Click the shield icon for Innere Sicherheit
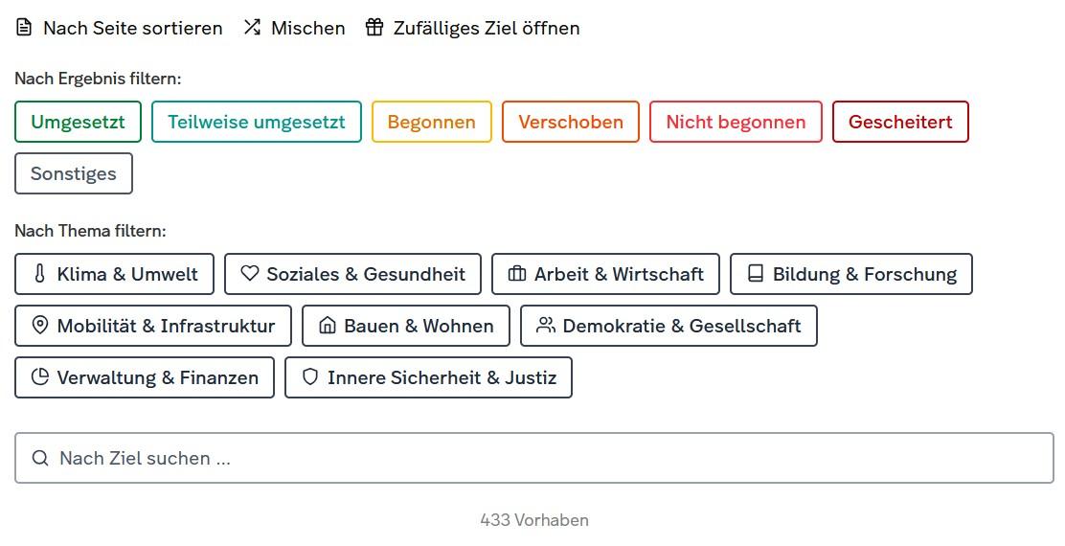 (x=309, y=377)
